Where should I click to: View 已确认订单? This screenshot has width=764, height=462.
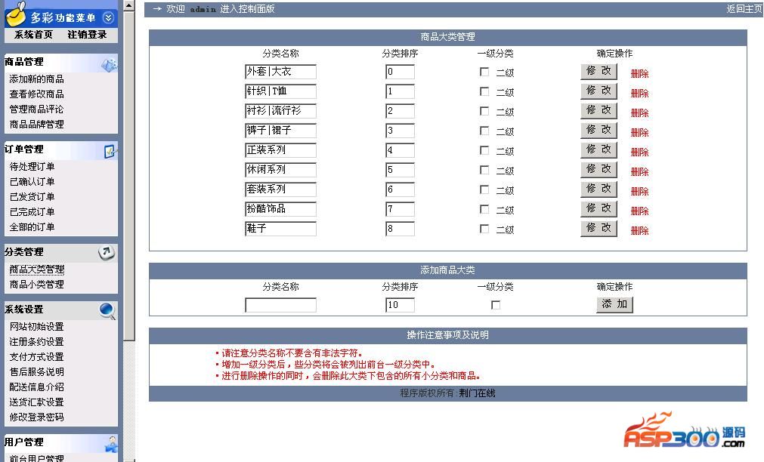pos(32,182)
